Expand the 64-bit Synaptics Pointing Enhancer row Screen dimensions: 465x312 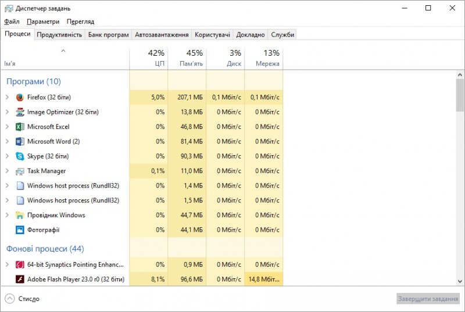(8, 264)
